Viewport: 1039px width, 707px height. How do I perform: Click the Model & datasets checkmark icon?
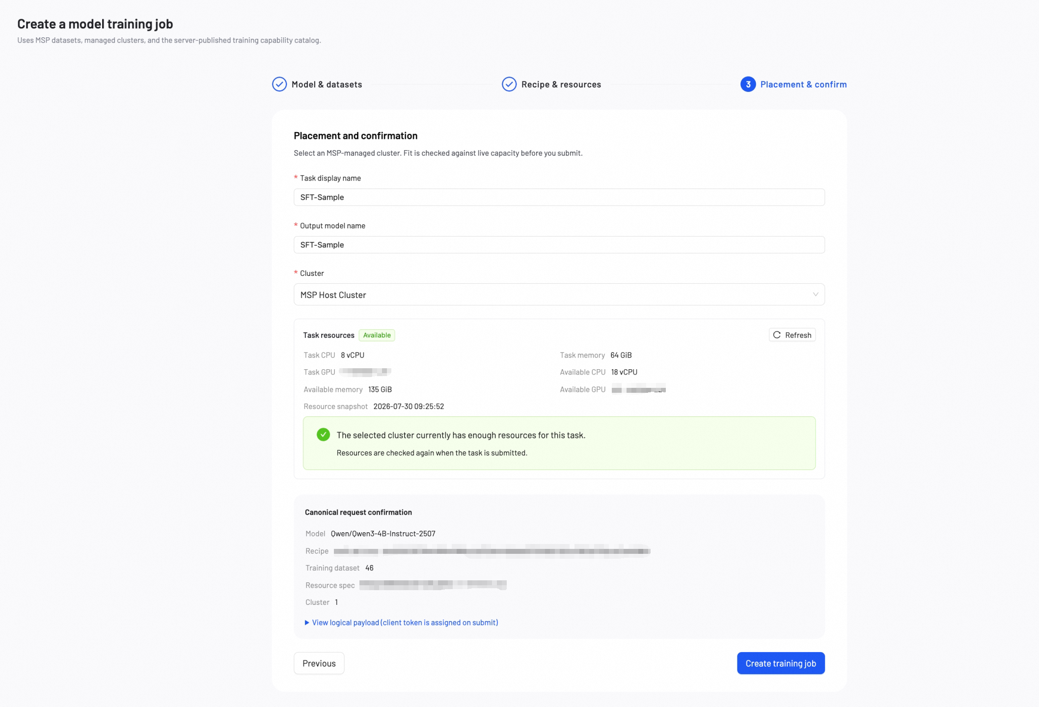pos(279,84)
